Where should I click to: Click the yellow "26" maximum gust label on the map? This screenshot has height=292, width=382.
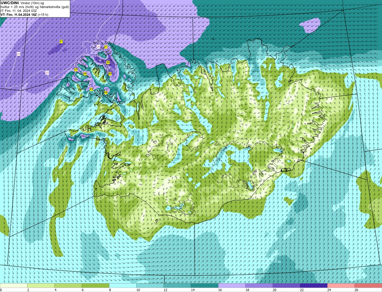pyautogui.click(x=91, y=89)
